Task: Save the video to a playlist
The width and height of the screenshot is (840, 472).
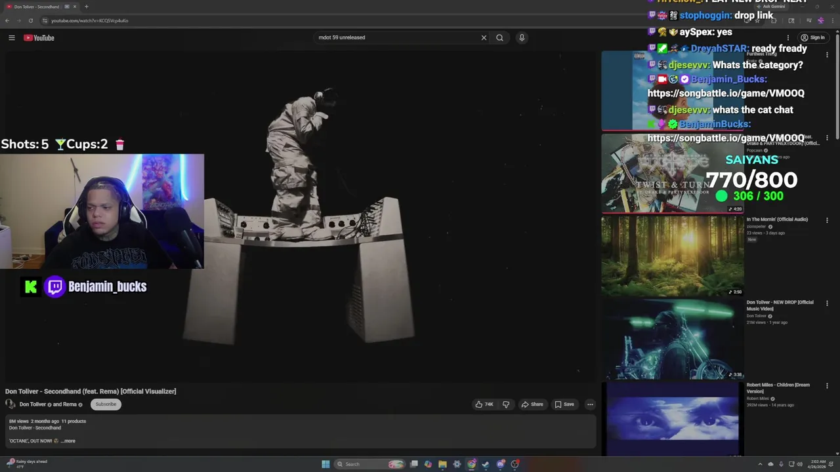Action: pyautogui.click(x=564, y=404)
